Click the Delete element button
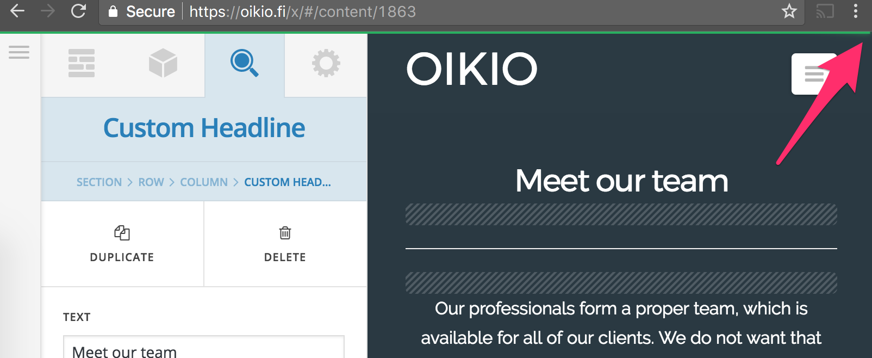 click(x=285, y=244)
